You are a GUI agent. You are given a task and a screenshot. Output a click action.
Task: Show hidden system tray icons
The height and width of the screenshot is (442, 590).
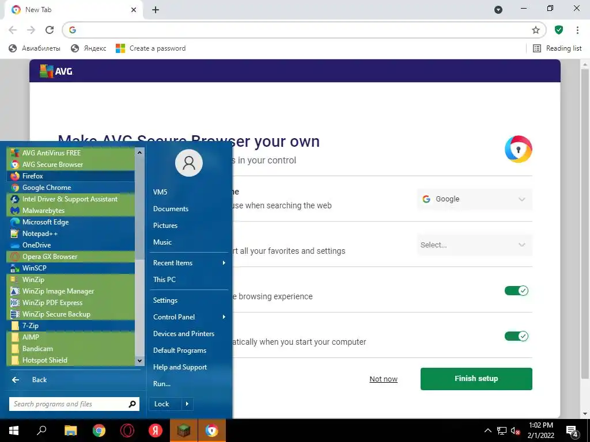(487, 430)
